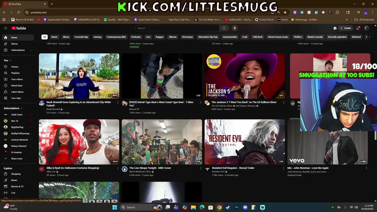Expand the Subscriptions section heading
Viewport: 377px width, 212px height.
click(13, 108)
